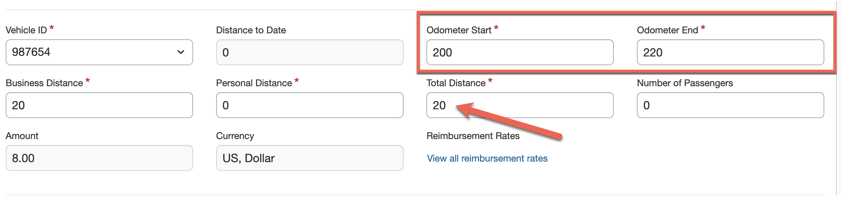The height and width of the screenshot is (197, 842).
Task: Click the value 200 in Odometer Start
Action: pyautogui.click(x=443, y=52)
